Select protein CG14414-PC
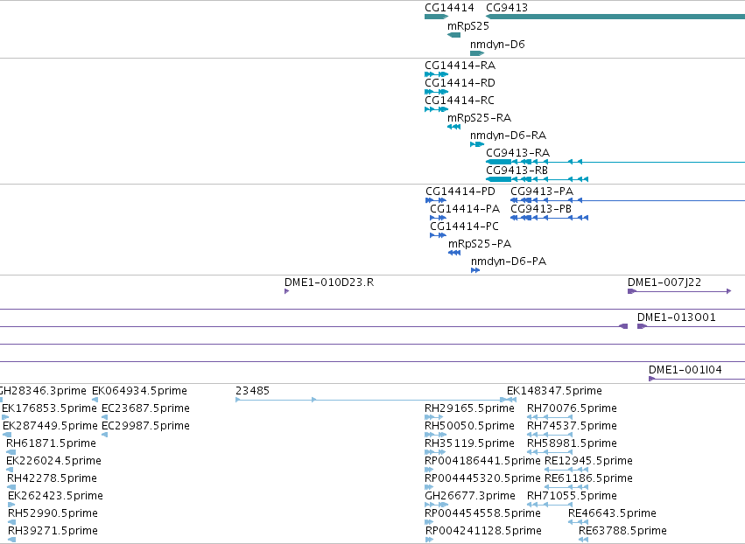This screenshot has width=745, height=544. pyautogui.click(x=464, y=227)
